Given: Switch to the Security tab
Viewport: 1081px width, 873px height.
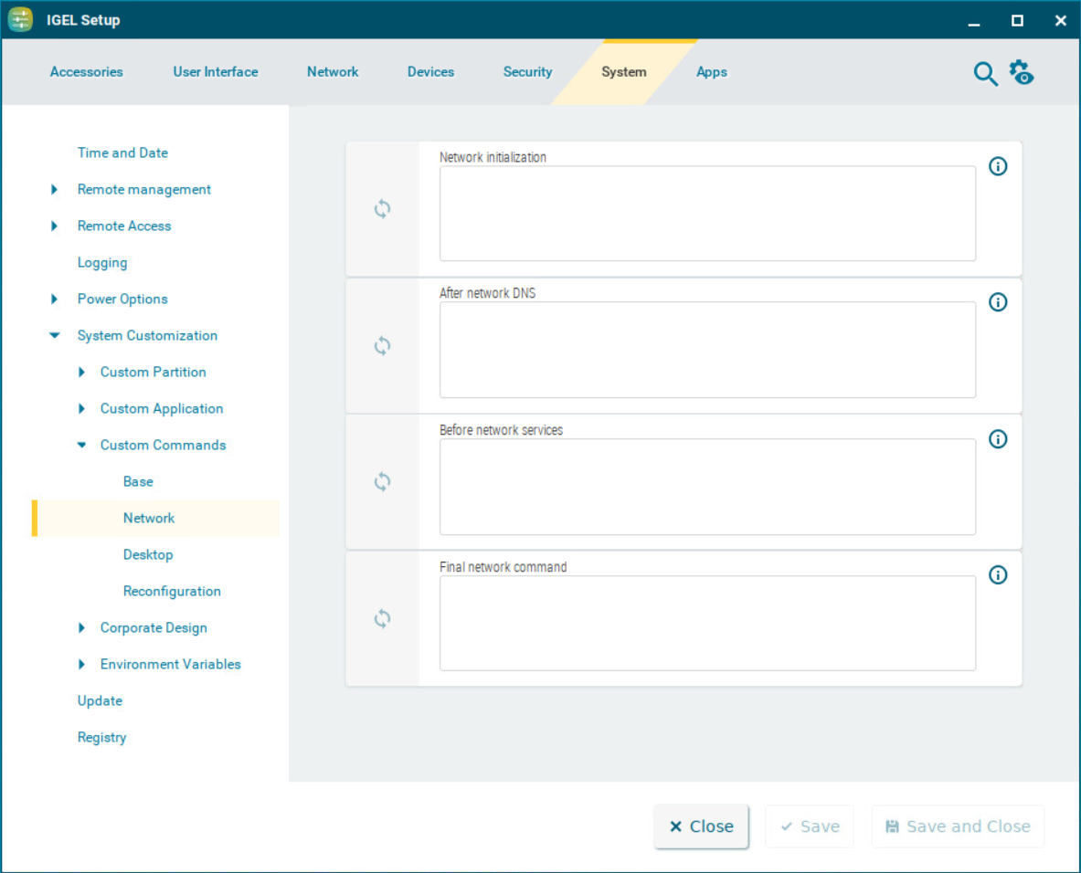Looking at the screenshot, I should (527, 72).
